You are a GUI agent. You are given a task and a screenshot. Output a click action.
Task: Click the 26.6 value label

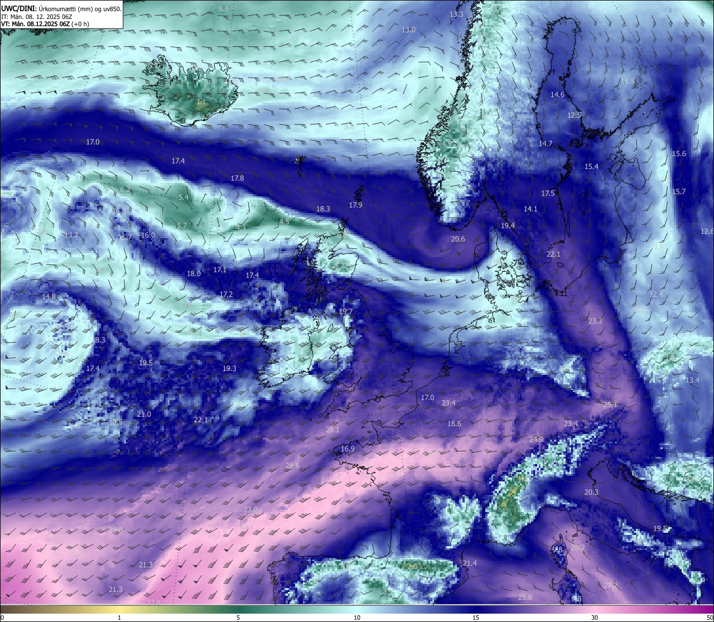click(292, 465)
